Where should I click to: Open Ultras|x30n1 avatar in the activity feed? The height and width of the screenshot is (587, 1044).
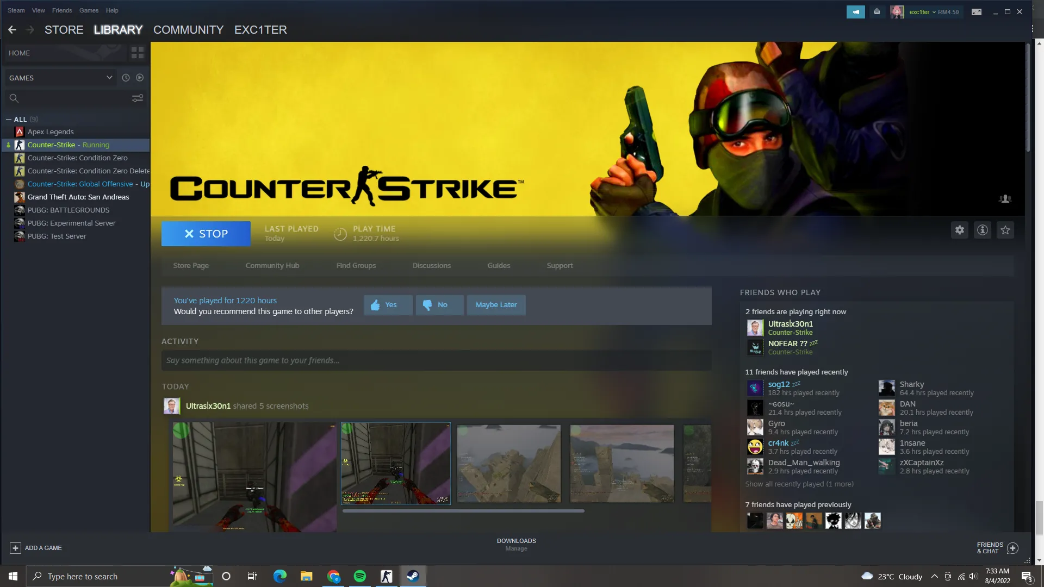pyautogui.click(x=172, y=406)
